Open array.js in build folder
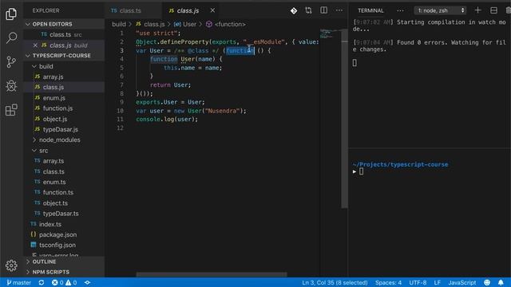 (64, 77)
